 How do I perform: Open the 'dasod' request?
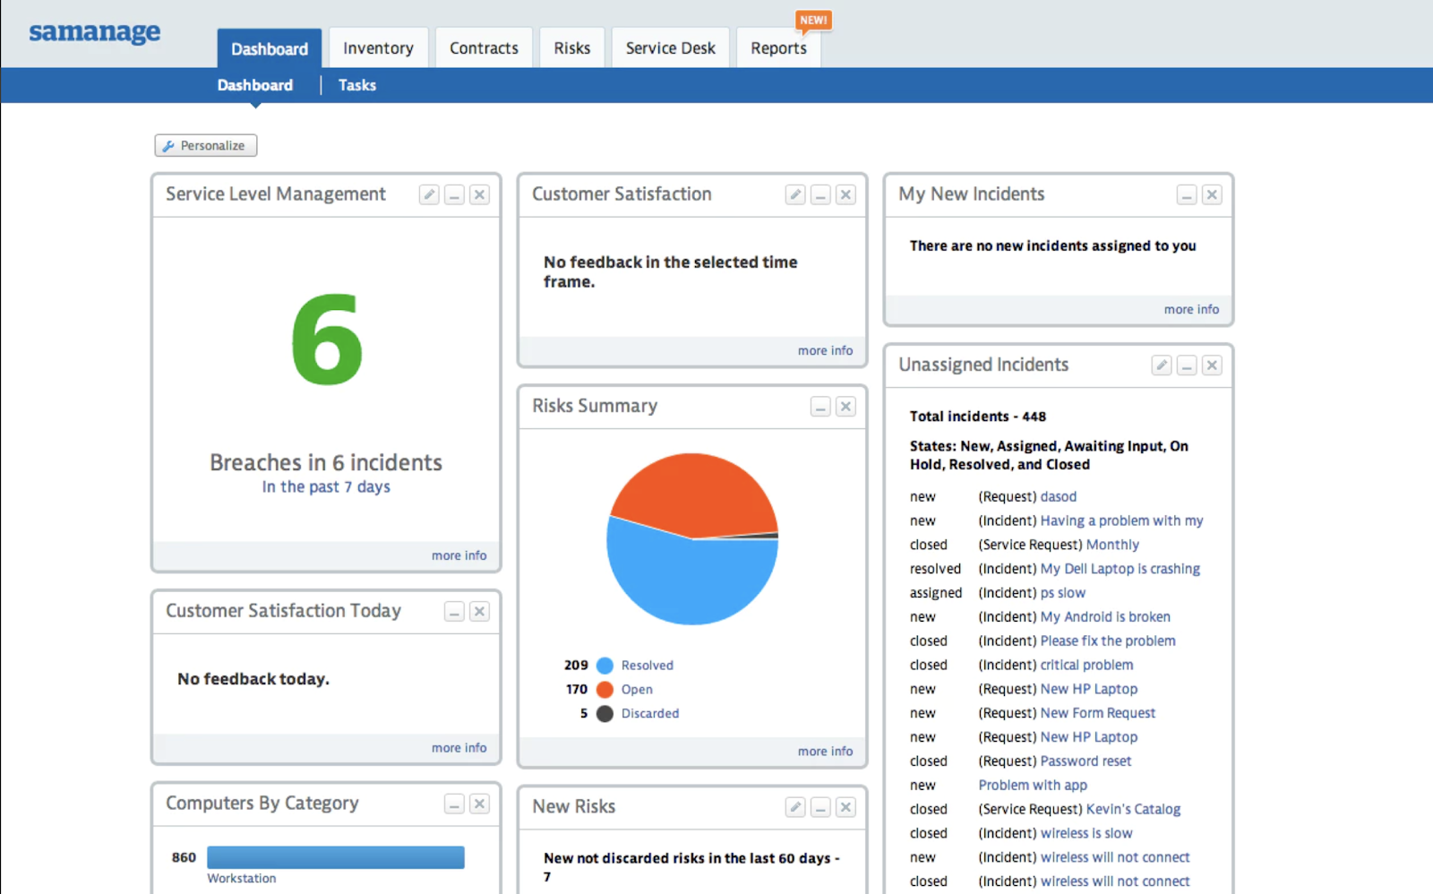click(x=1059, y=496)
